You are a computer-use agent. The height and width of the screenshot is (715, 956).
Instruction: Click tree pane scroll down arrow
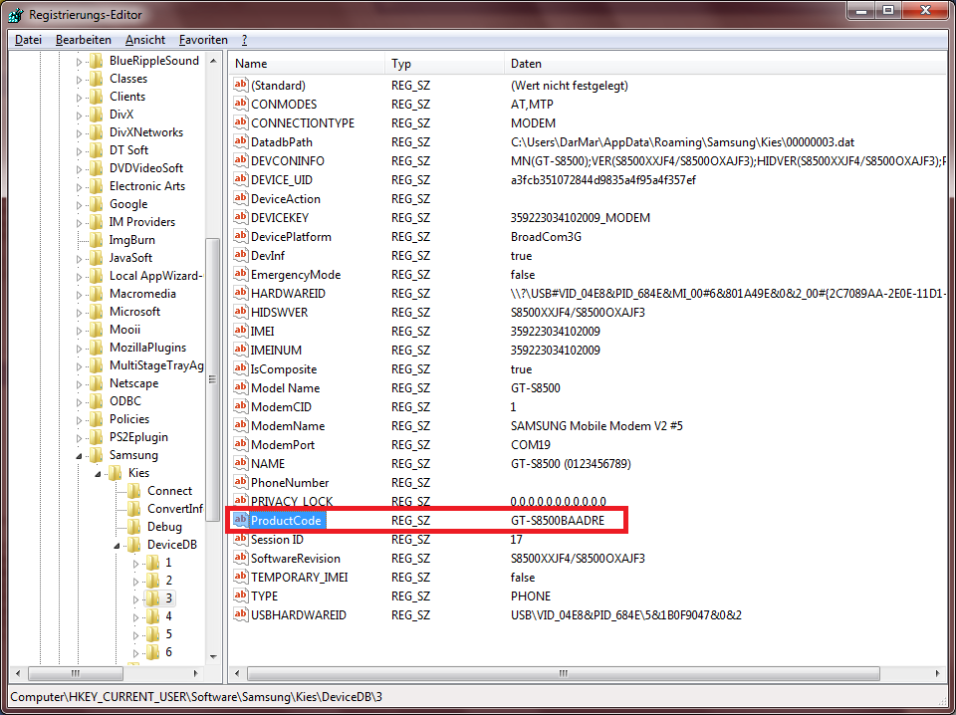click(x=213, y=656)
